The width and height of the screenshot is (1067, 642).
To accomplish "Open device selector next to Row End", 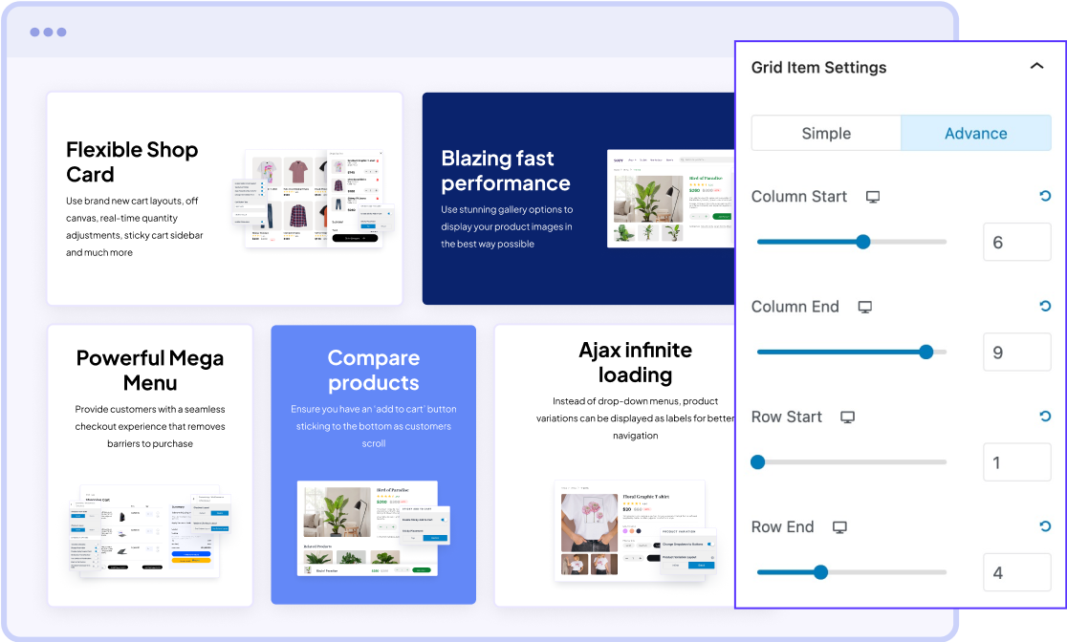I will coord(839,527).
